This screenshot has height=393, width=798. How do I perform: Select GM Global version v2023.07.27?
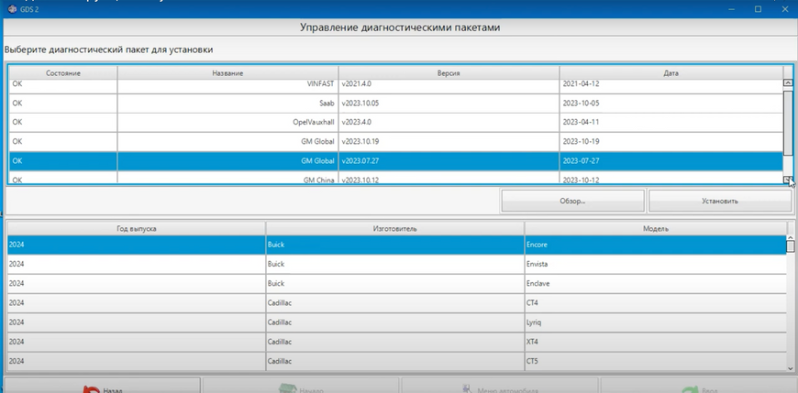point(396,161)
